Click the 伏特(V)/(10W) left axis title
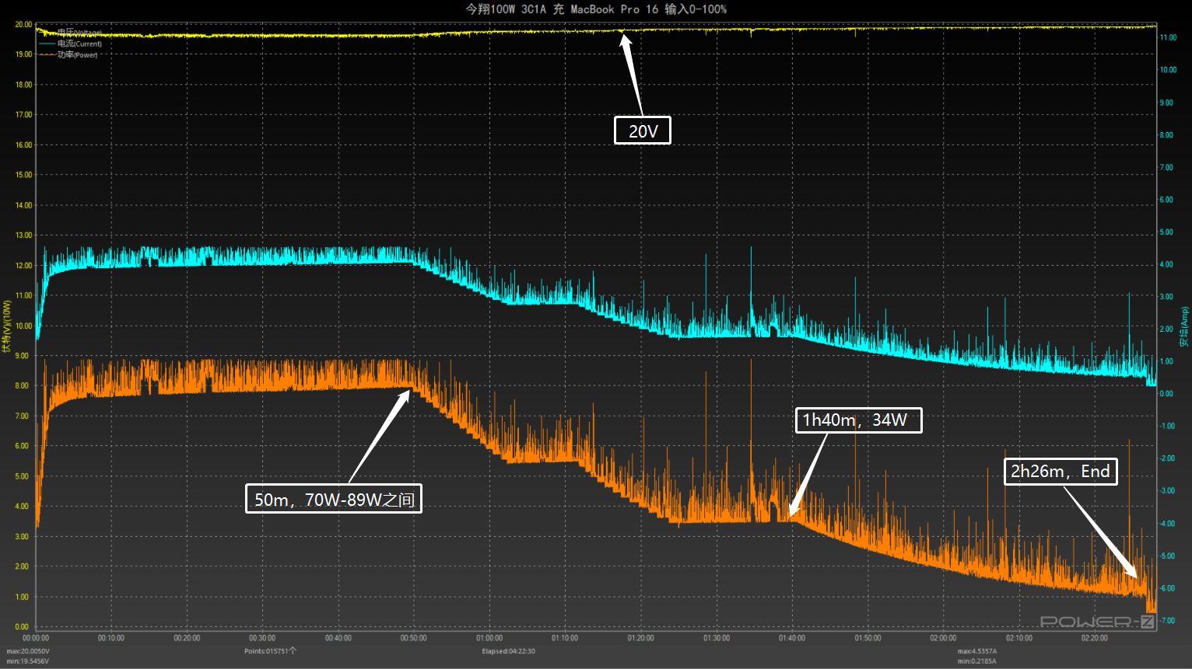The image size is (1192, 669). tap(7, 326)
